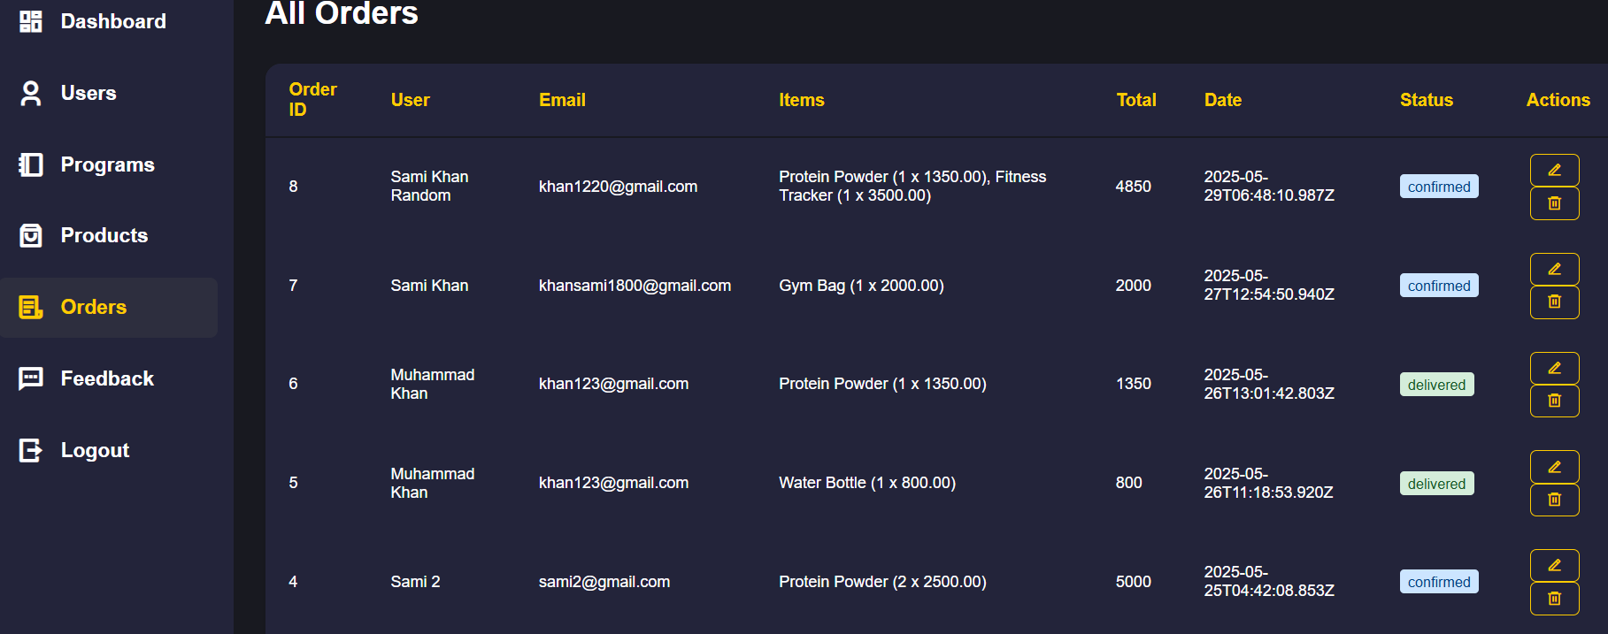
Task: Click the Users person icon
Action: [31, 93]
